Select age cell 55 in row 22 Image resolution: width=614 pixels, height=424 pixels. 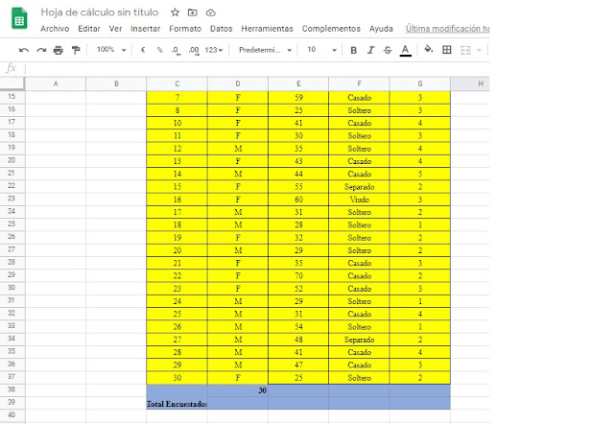click(x=298, y=187)
